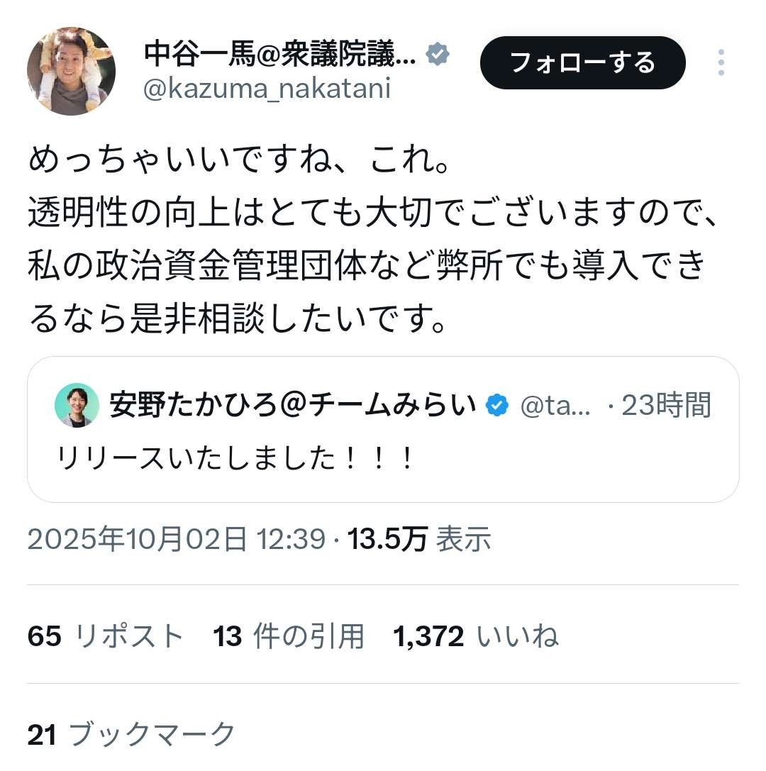The width and height of the screenshot is (766, 771).
Task: Click 安野たかひろ's small avatar in quoted post
Action: point(77,405)
